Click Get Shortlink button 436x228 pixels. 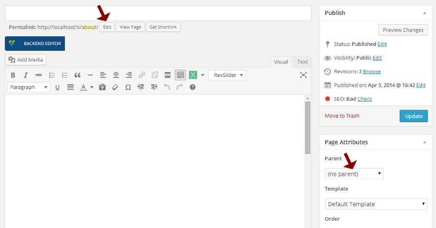163,27
